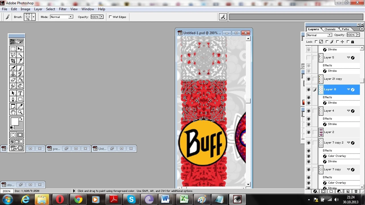The image size is (365, 205).
Task: Add a layer mask
Action: (323, 192)
